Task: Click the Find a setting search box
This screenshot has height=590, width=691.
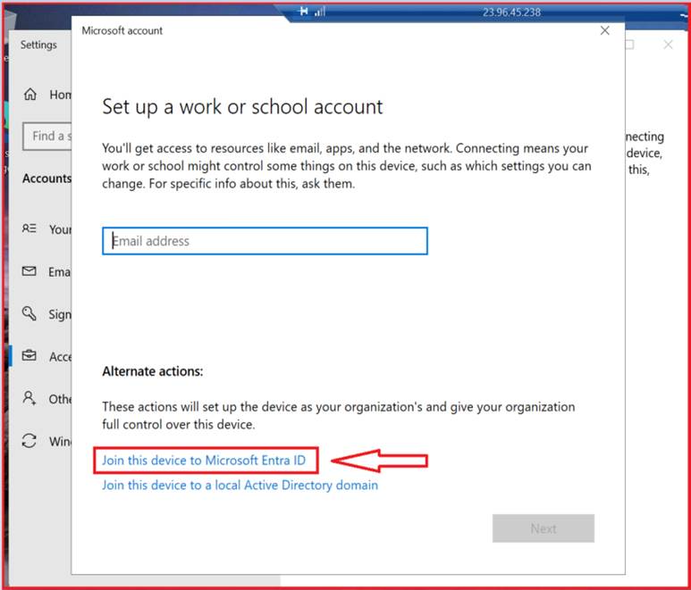Action: pyautogui.click(x=47, y=136)
